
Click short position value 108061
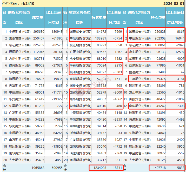160,45
